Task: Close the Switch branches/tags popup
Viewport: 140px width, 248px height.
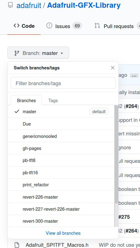Action: click(x=112, y=68)
